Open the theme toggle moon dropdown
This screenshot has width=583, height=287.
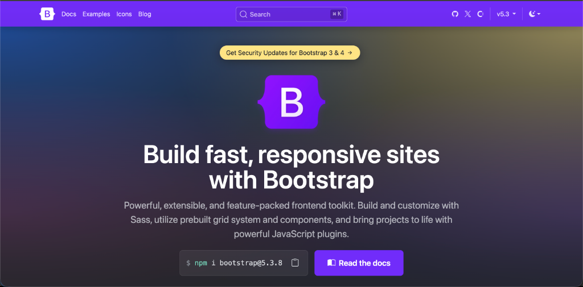coord(535,14)
